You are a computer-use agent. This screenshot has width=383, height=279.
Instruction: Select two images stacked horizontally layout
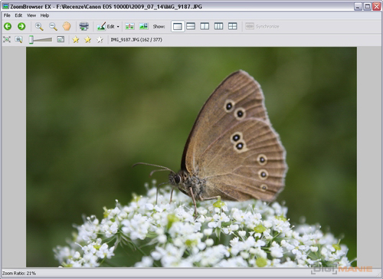point(191,26)
